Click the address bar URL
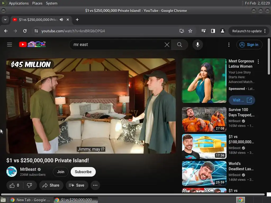271x203 pixels. coord(73,31)
